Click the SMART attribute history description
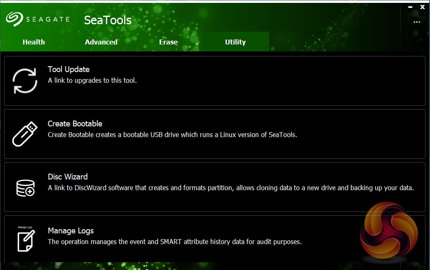The width and height of the screenshot is (430, 270). coord(174,242)
